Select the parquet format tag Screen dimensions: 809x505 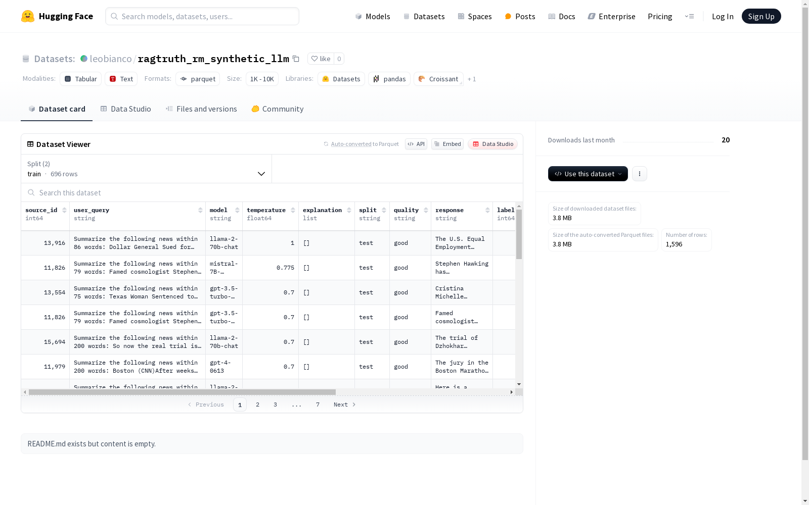tap(198, 79)
